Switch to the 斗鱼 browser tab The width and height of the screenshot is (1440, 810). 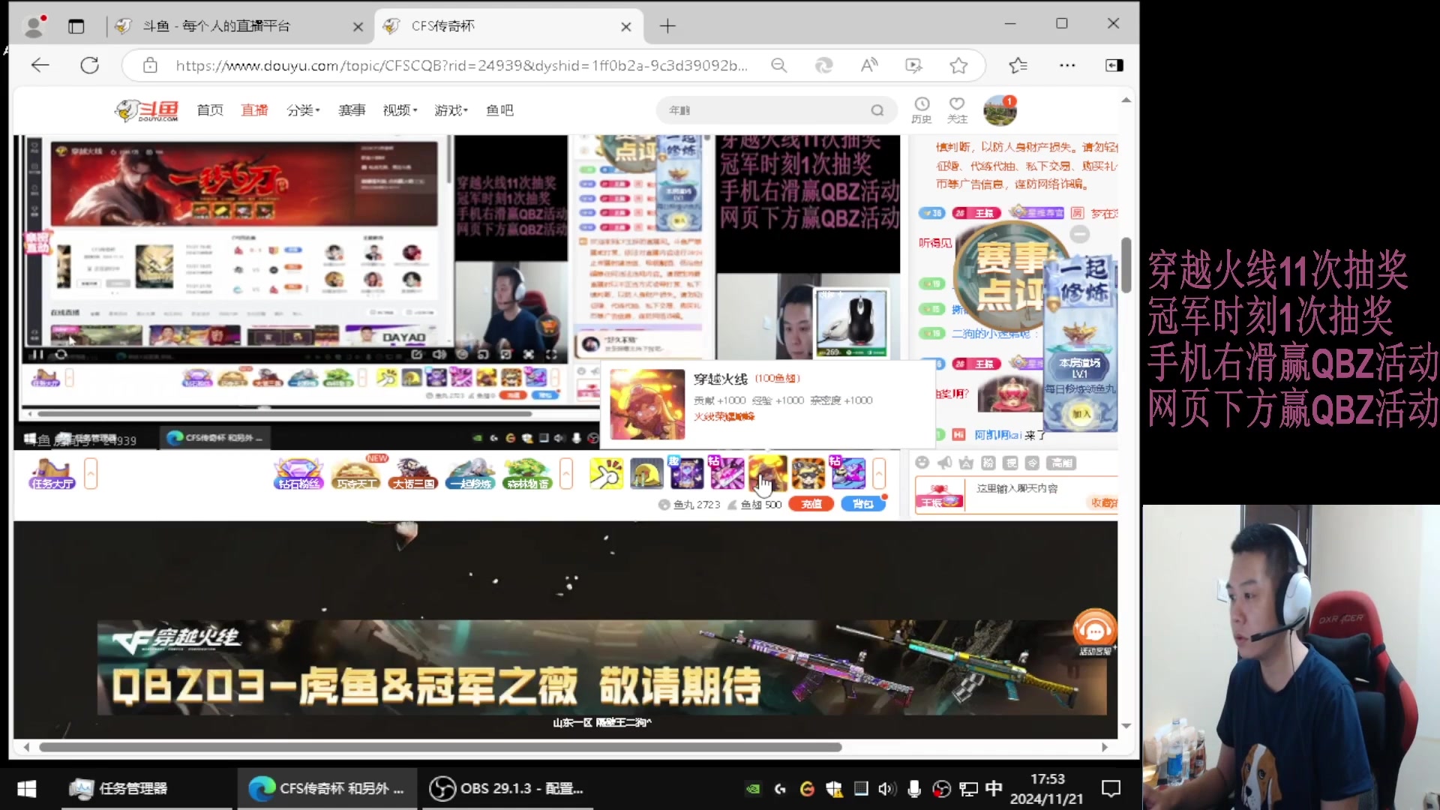pos(235,26)
